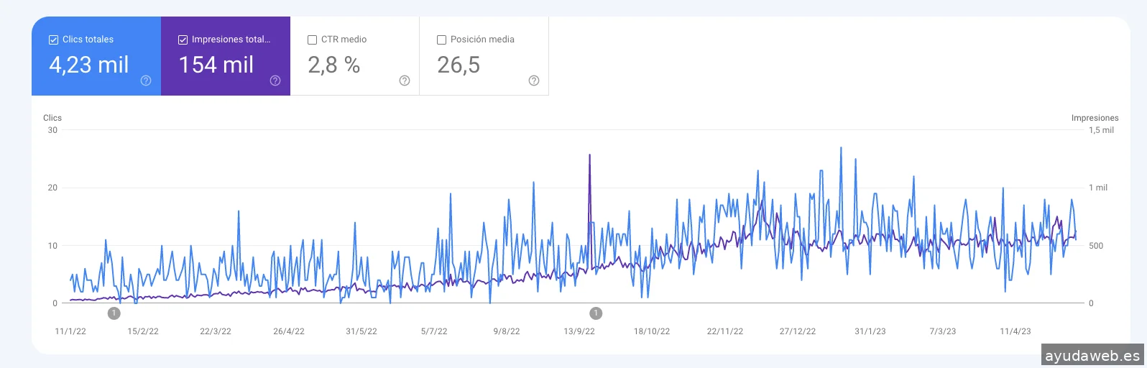The height and width of the screenshot is (368, 1147).
Task: Click the ayudaweb.es watermark
Action: (1092, 356)
